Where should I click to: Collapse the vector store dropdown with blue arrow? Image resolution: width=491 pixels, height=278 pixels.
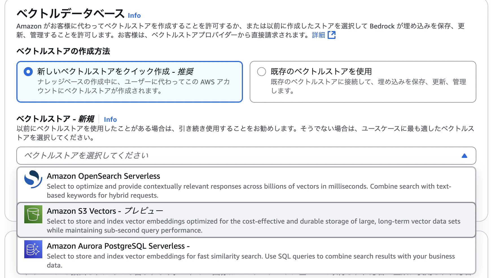(x=464, y=156)
